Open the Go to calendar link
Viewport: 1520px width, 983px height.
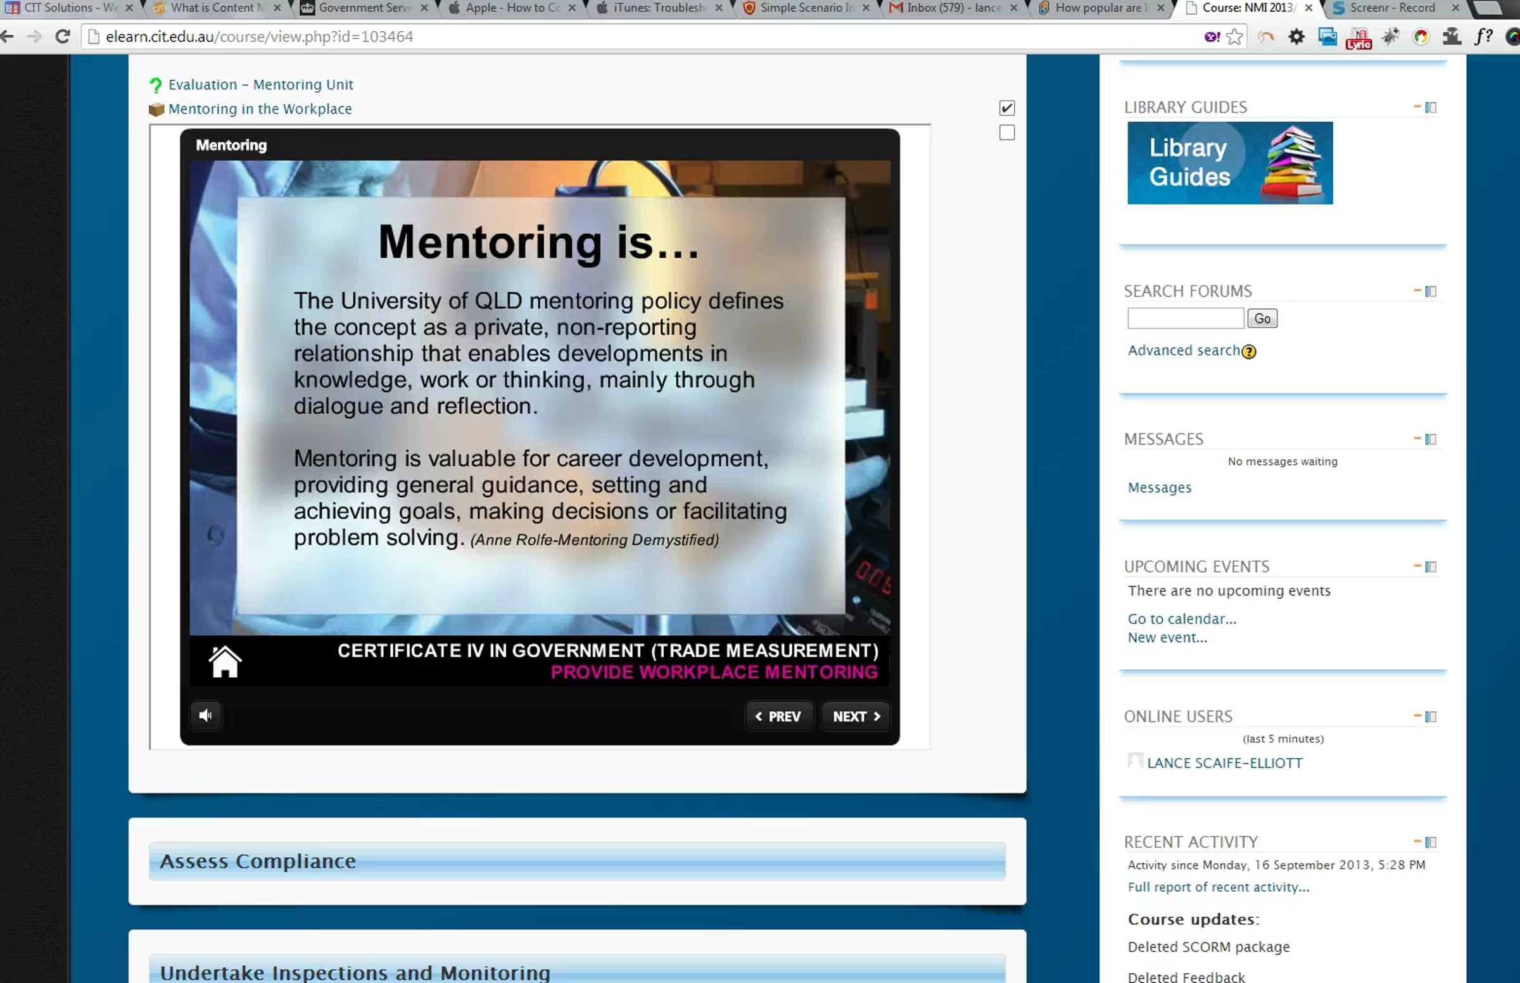click(x=1181, y=619)
